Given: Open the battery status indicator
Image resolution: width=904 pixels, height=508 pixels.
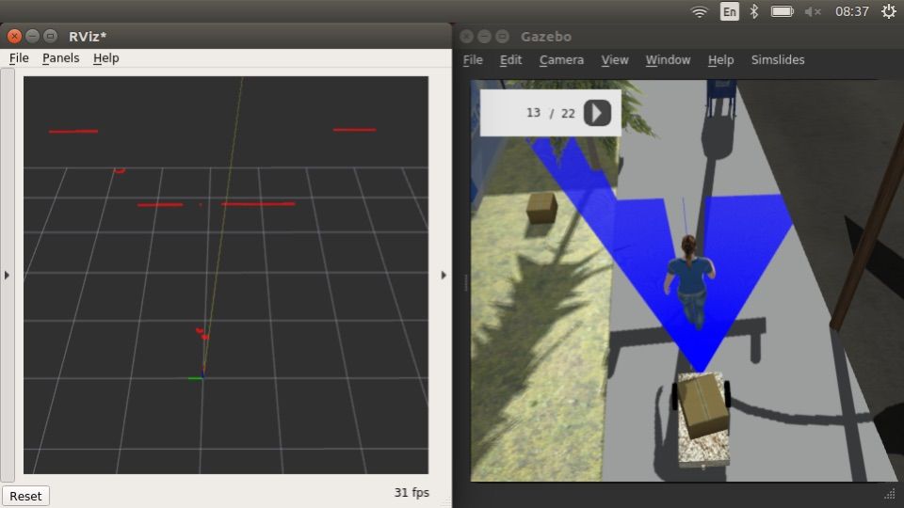Looking at the screenshot, I should [783, 11].
